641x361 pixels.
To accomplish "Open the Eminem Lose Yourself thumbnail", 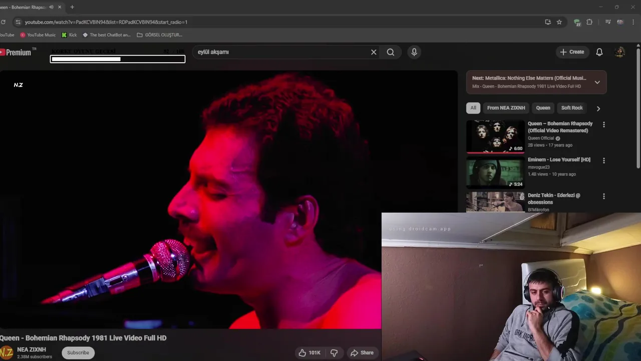I will [x=495, y=172].
